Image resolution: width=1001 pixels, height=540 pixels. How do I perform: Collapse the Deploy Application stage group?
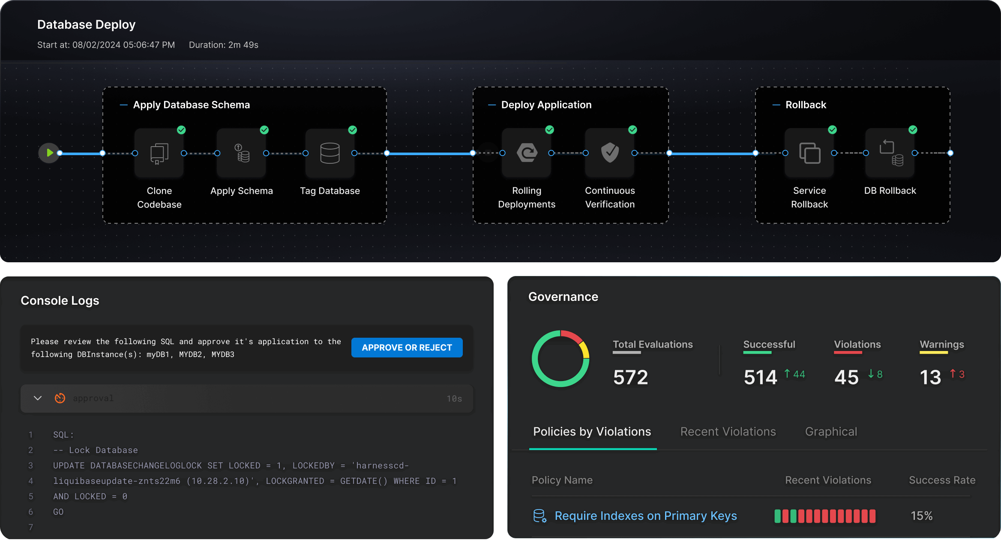pyautogui.click(x=492, y=105)
